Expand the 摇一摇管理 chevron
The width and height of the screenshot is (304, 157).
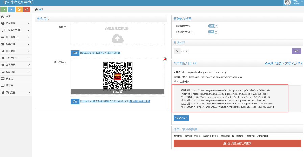[29, 37]
